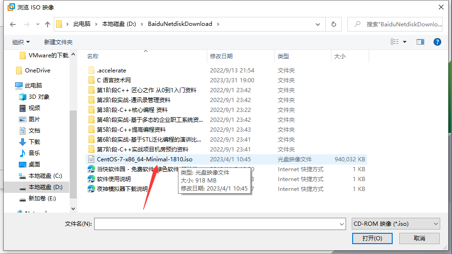Select 此电脑 in the navigation pane
Image resolution: width=452 pixels, height=254 pixels.
(x=29, y=85)
